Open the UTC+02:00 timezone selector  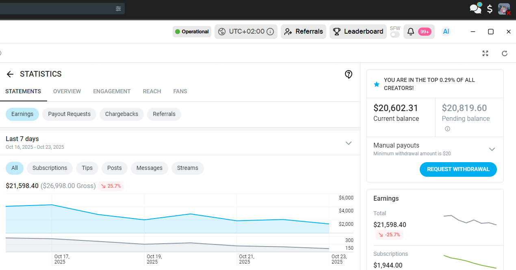click(246, 32)
